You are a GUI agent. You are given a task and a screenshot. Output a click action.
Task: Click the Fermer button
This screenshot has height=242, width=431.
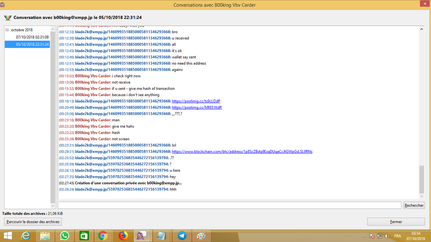coord(396,222)
